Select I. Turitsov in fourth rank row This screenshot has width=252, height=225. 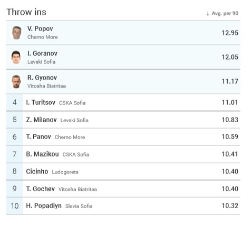(41, 102)
